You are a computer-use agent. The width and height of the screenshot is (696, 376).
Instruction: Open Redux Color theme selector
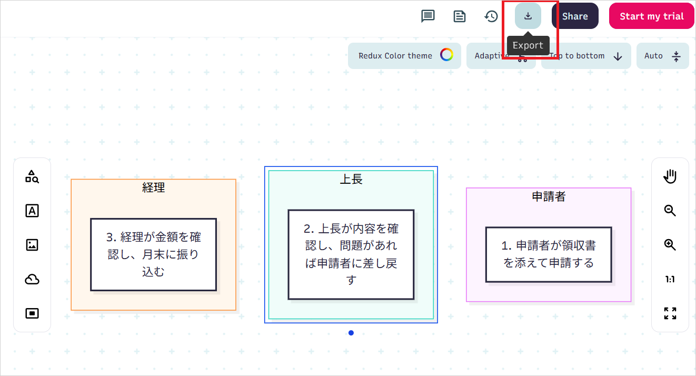tap(404, 56)
